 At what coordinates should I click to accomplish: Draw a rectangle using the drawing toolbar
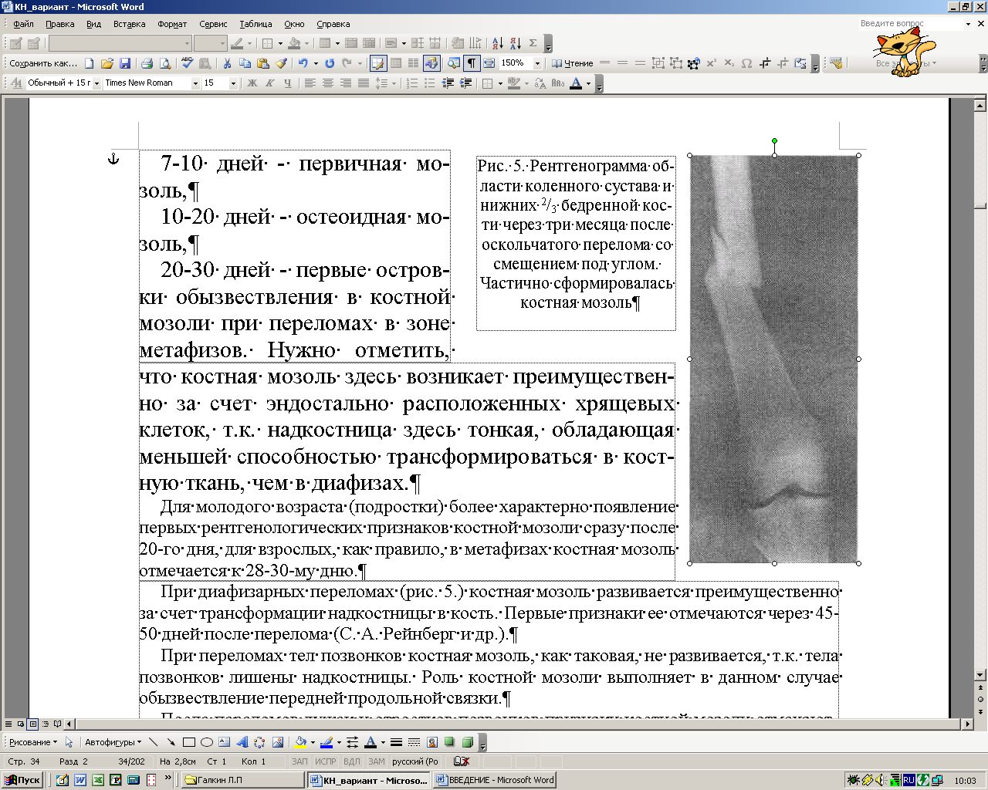(x=188, y=742)
